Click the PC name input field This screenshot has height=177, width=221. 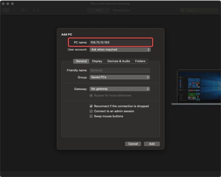120,42
